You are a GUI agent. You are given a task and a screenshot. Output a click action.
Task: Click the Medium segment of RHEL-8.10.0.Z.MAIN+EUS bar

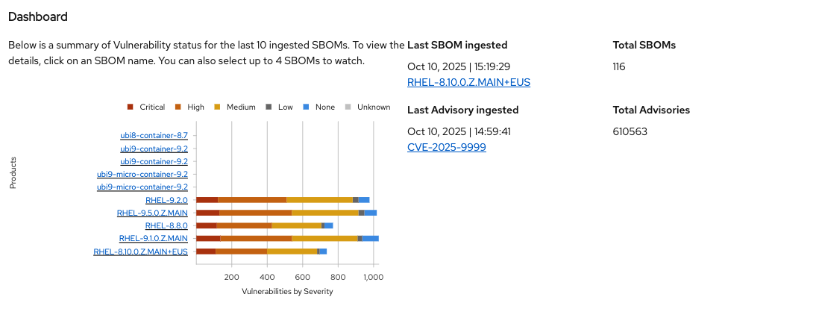[292, 252]
